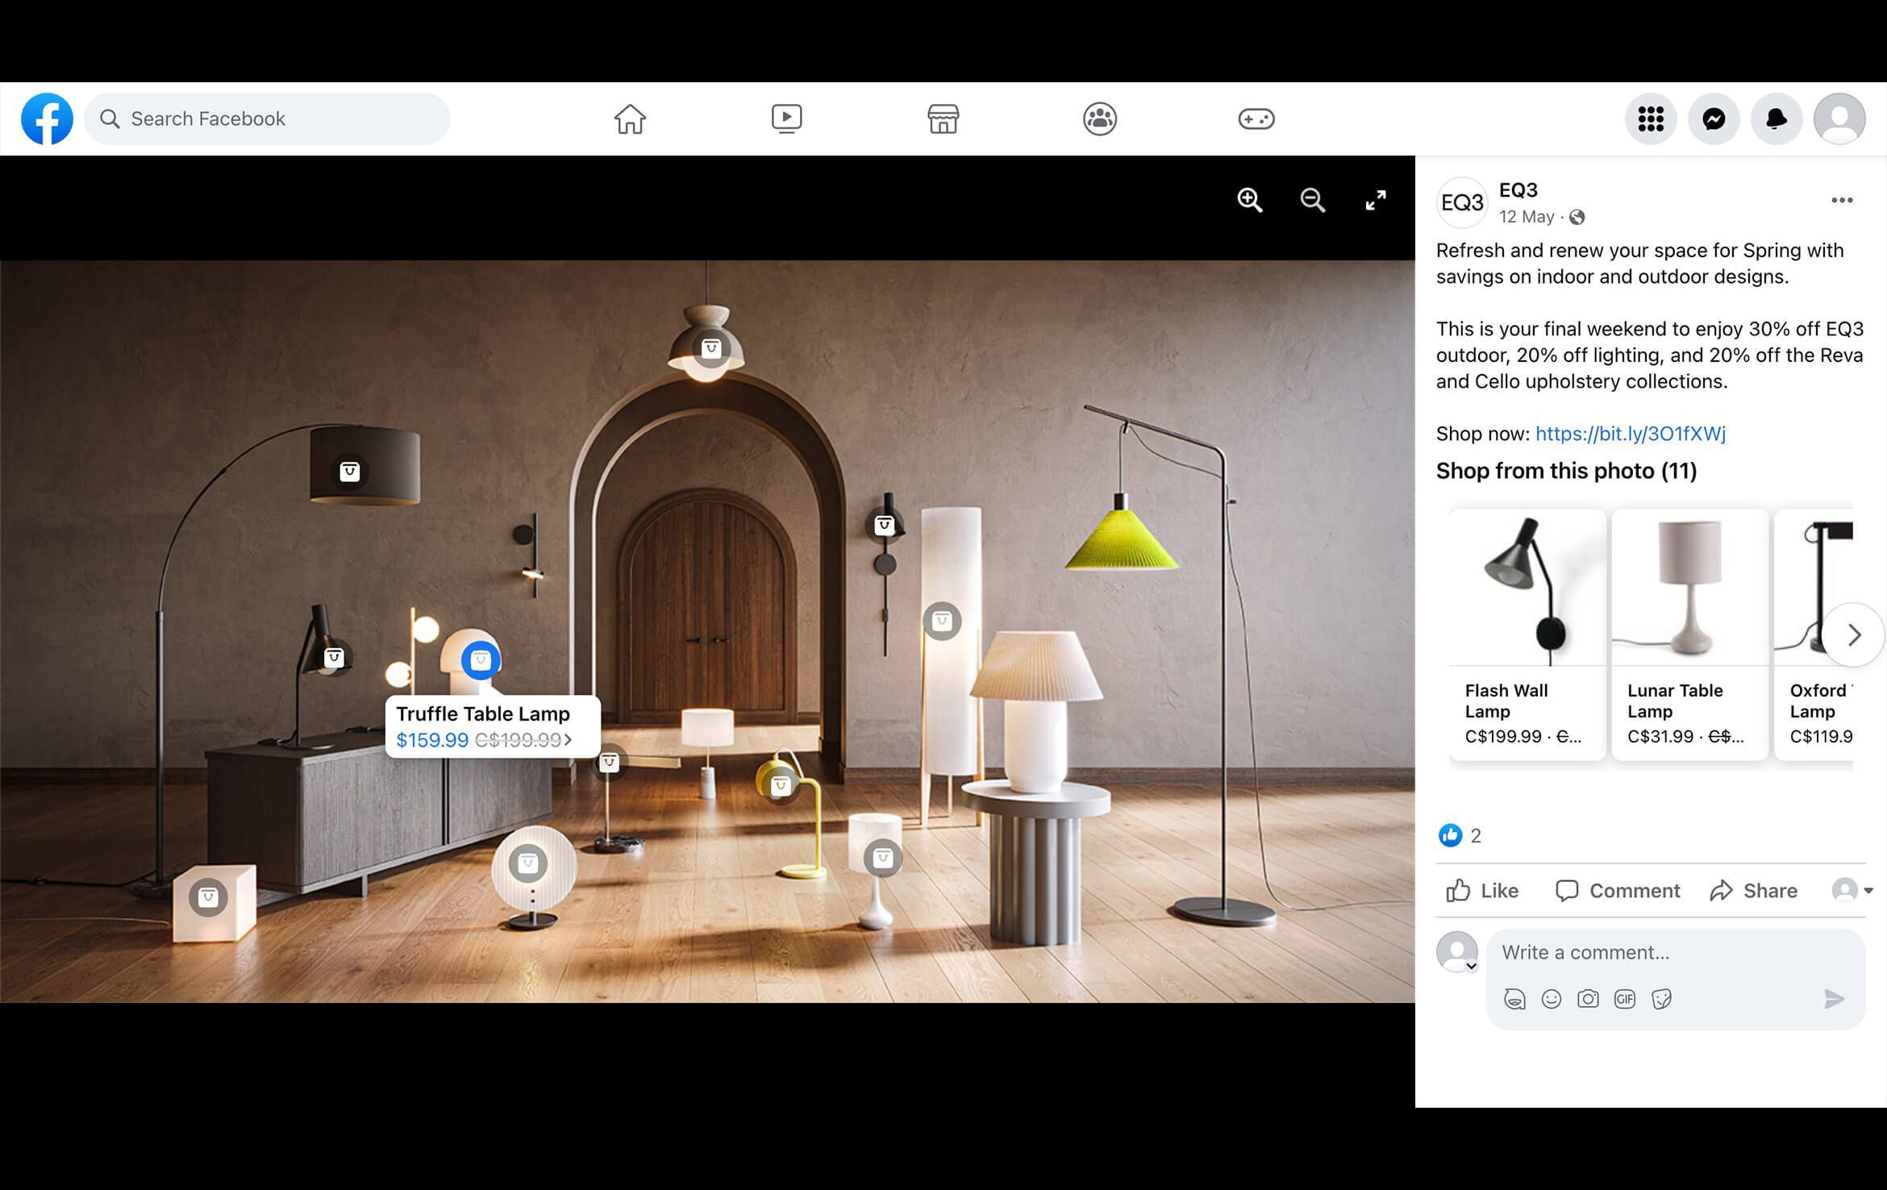1887x1190 pixels.
Task: Add a GIF to the comment
Action: tap(1624, 999)
